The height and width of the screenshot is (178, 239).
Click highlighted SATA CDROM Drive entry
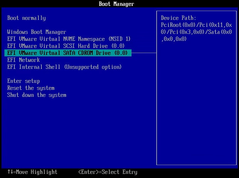(67, 53)
